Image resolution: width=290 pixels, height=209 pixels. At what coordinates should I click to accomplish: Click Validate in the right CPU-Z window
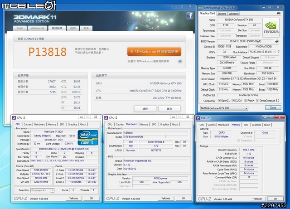(257, 199)
